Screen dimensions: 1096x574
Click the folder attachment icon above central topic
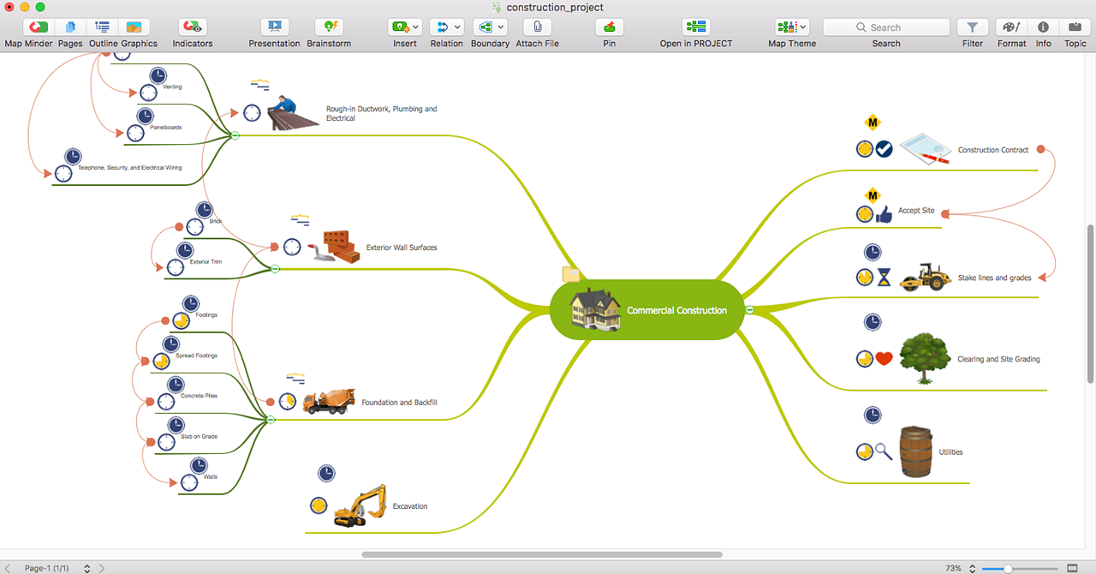(571, 274)
